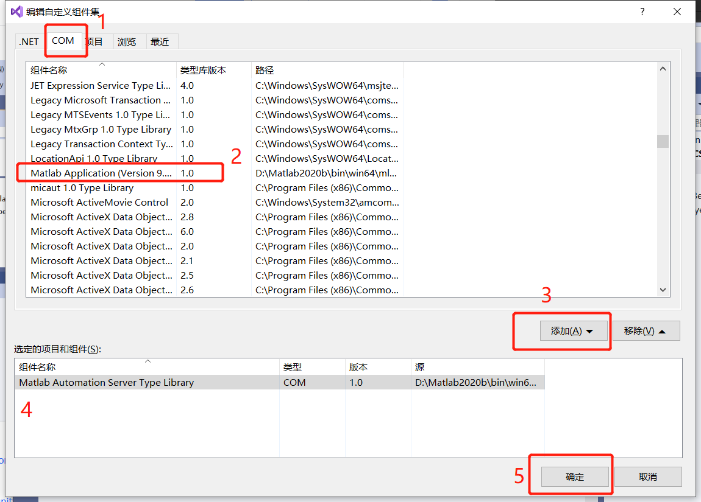Click the scroll up arrow in component list
The image size is (701, 502).
(663, 69)
